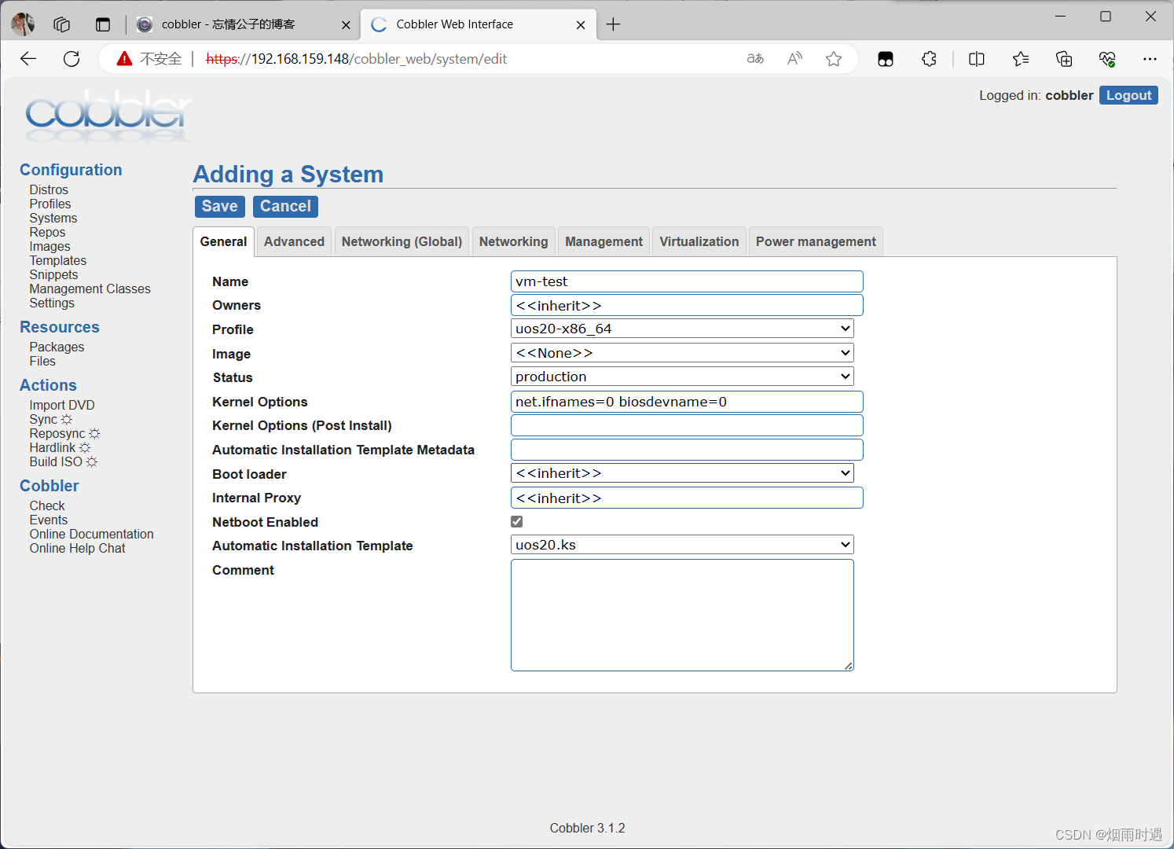
Task: Click the browser address bar URL
Action: (x=356, y=59)
